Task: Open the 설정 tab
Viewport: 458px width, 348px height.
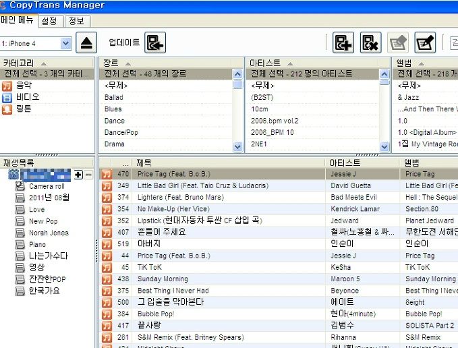Action: [x=51, y=21]
